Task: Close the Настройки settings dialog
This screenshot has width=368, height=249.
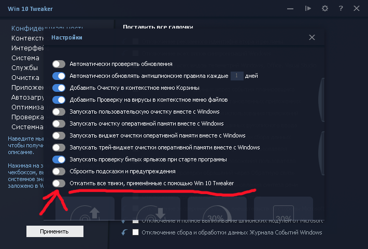Action: 312,37
